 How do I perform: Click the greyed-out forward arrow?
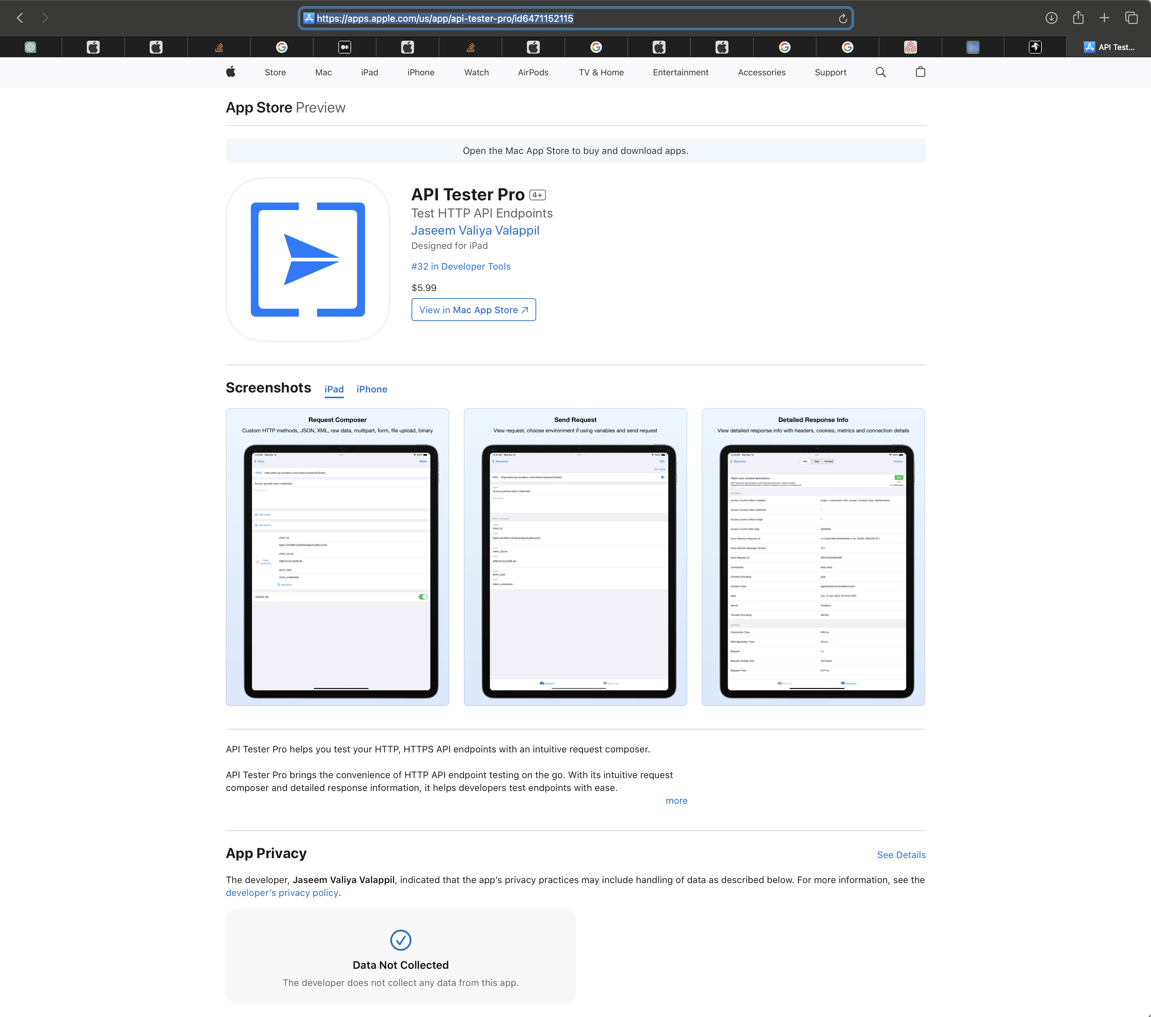45,18
